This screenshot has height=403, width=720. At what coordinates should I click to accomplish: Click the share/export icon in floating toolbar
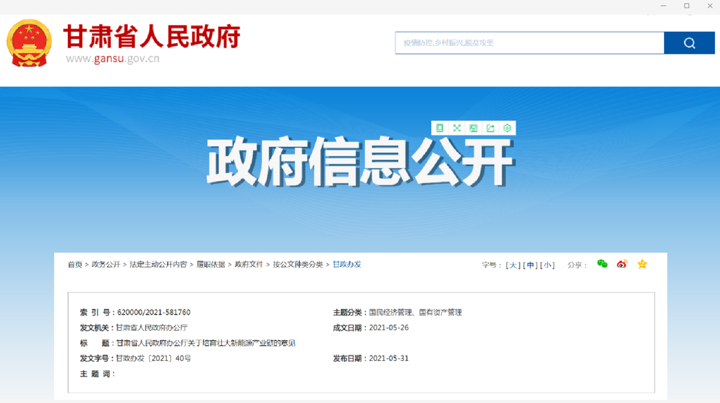[x=490, y=128]
